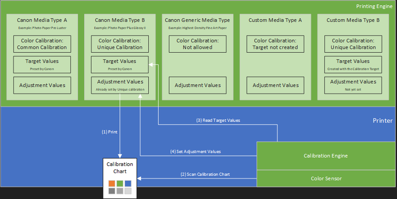397x199 pixels.
Task: Click the '(3) Read Target Values' label
Action: tap(218, 120)
